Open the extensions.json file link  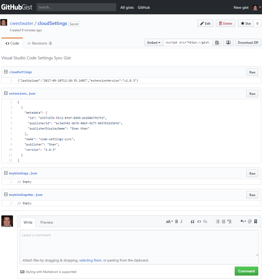(22, 94)
